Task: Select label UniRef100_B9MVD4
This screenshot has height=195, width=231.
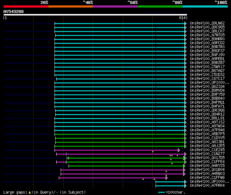Action: point(207,91)
